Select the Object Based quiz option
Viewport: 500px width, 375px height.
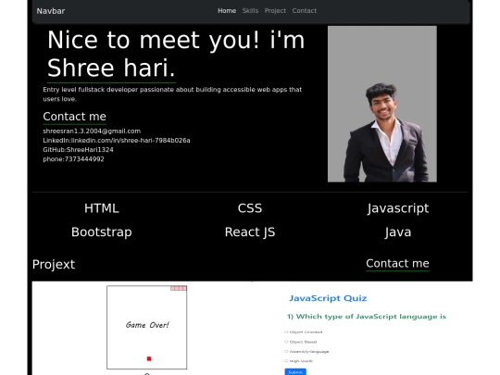pyautogui.click(x=300, y=342)
